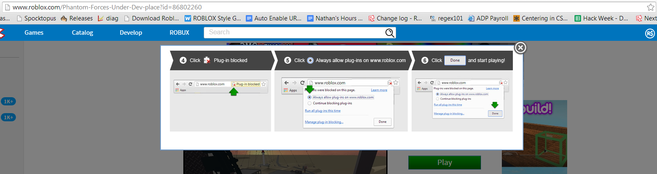
Task: Open the ROBLOX Style G... bookmark
Action: point(213,18)
